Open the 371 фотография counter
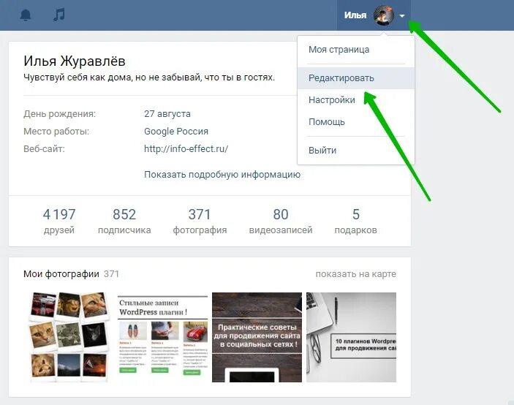 200,222
